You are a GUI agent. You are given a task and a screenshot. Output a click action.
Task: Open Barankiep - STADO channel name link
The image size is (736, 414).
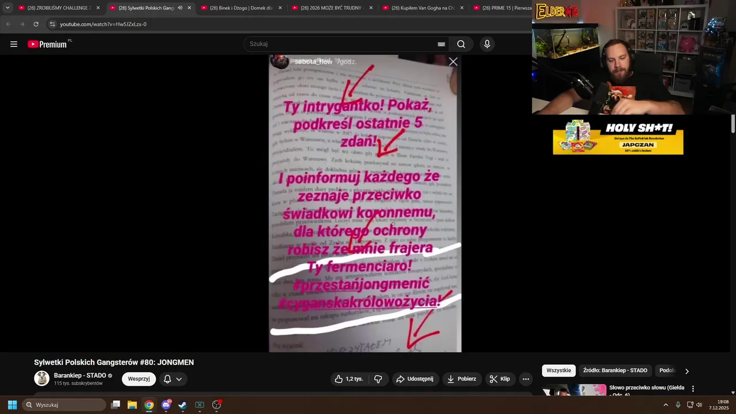(x=80, y=375)
